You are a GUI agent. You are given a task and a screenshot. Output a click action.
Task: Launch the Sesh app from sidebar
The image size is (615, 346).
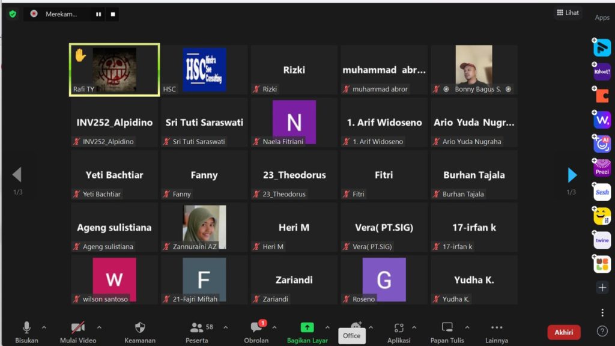602,192
